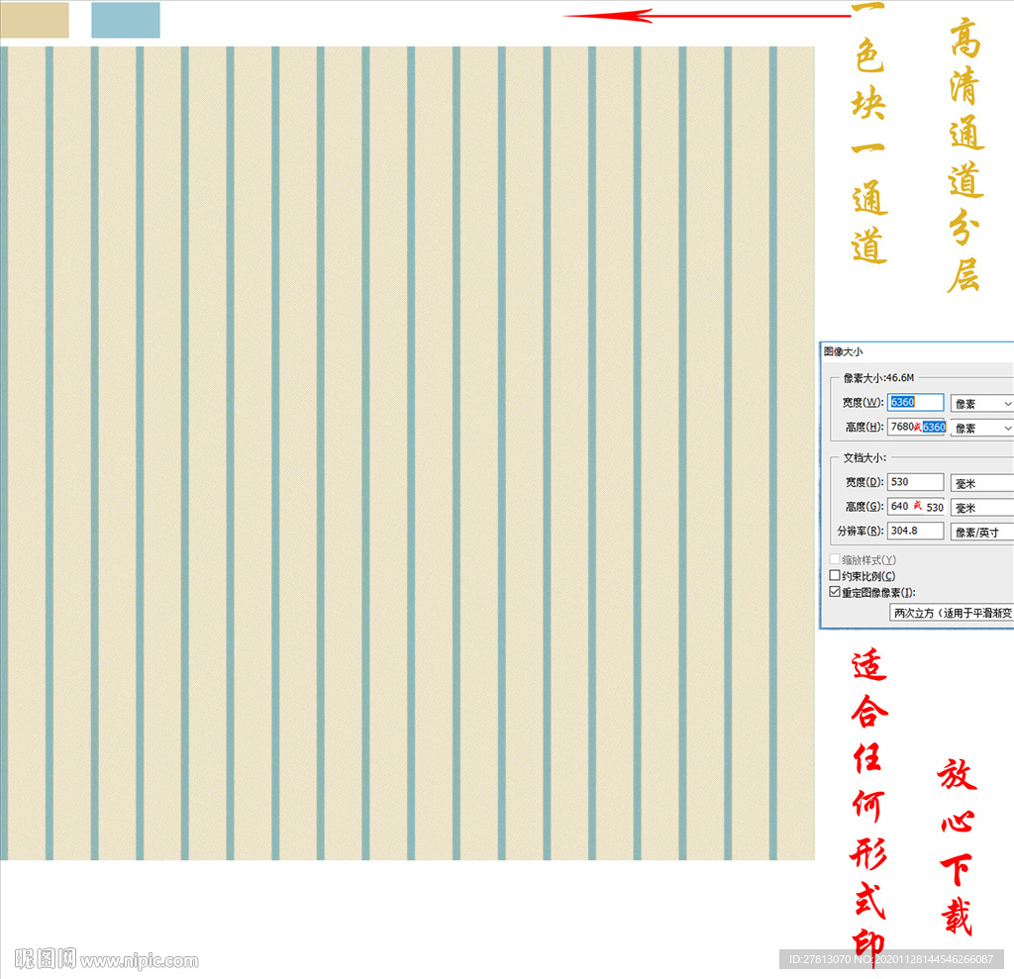Image resolution: width=1014 pixels, height=979 pixels.
Task: Open the 毫米 unit dropdown next to 高度(G)
Action: point(981,508)
